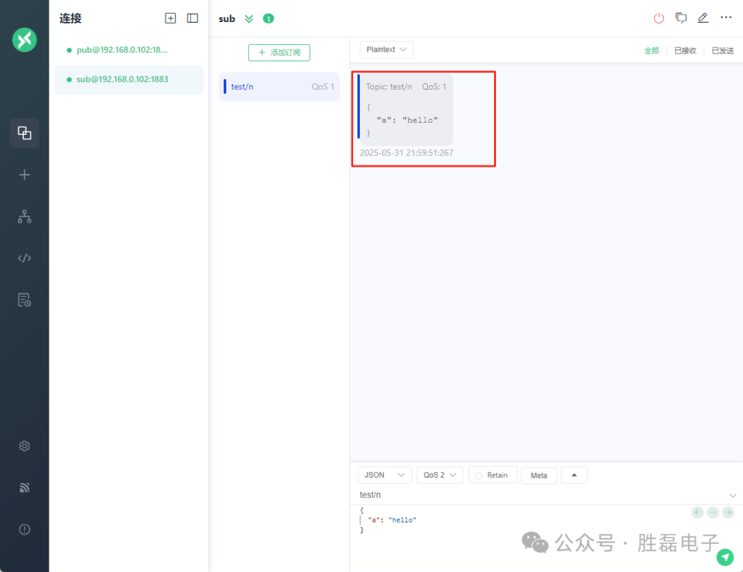743x572 pixels.
Task: Disconnect using the red power icon
Action: tap(658, 18)
